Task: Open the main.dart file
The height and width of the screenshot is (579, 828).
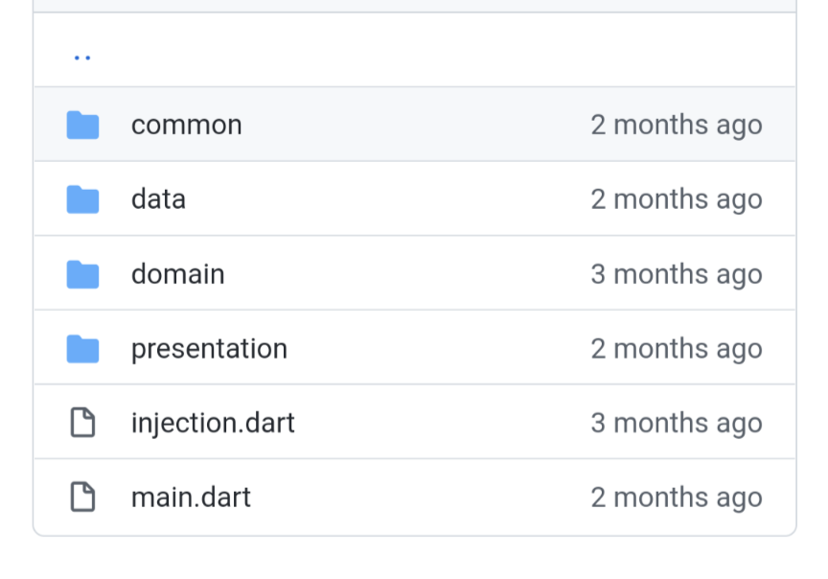Action: [x=191, y=498]
